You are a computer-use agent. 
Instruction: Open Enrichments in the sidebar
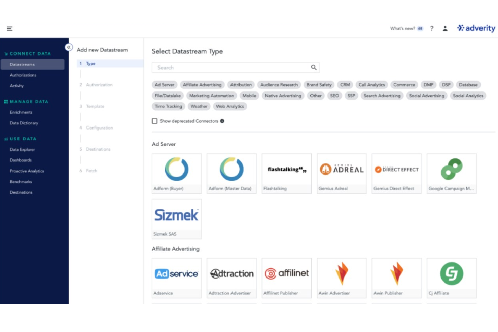(x=21, y=112)
